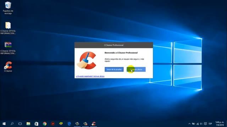Click the CCleaner logo in the dialog
227x127 pixels.
pyautogui.click(x=87, y=60)
